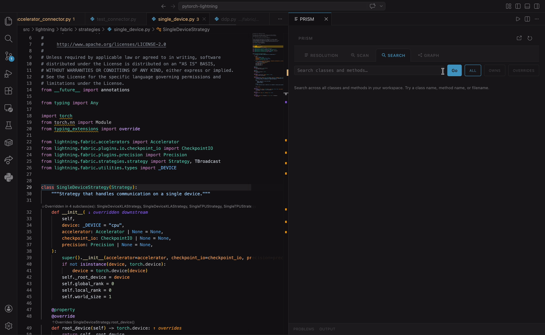Toggle the secondary side bar

pyautogui.click(x=537, y=6)
